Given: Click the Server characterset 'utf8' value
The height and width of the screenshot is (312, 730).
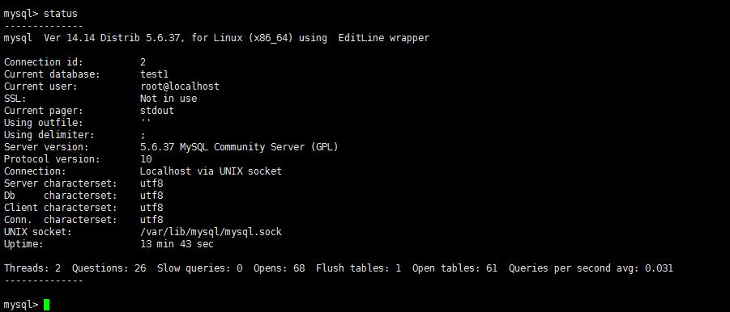Looking at the screenshot, I should (152, 183).
